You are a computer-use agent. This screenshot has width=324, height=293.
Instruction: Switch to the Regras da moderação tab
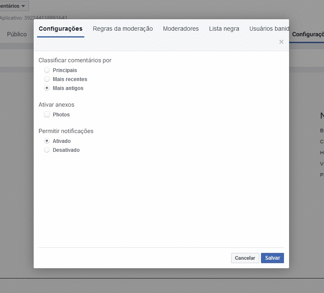pyautogui.click(x=123, y=29)
